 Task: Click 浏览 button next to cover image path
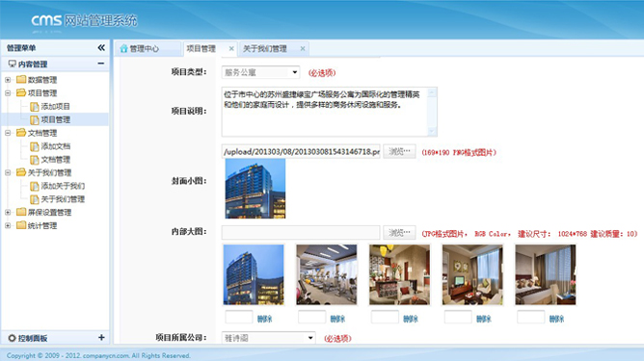click(399, 151)
